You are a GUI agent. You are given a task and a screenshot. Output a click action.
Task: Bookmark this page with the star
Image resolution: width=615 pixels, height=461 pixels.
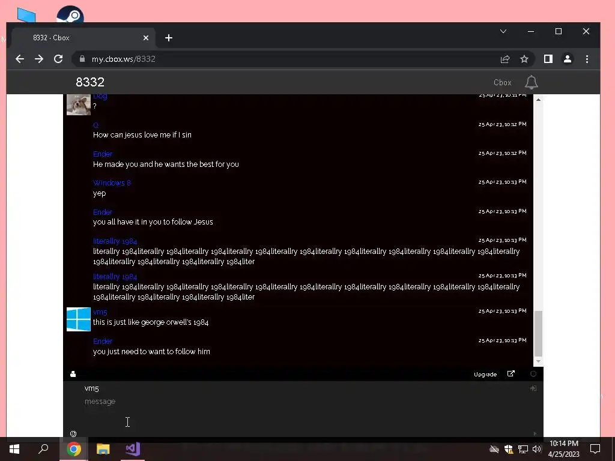coord(524,59)
